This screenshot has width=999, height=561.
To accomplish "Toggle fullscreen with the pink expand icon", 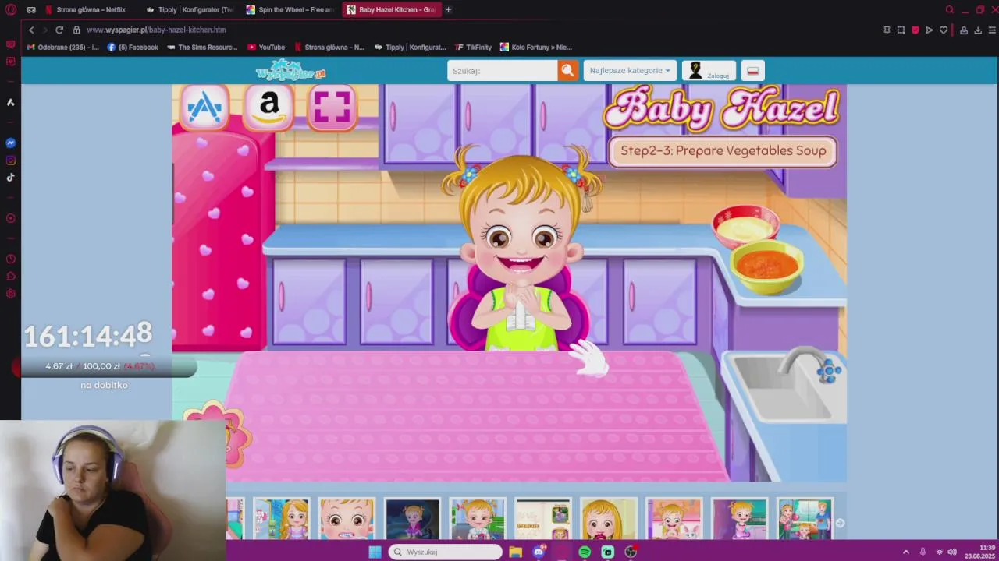I will [332, 107].
